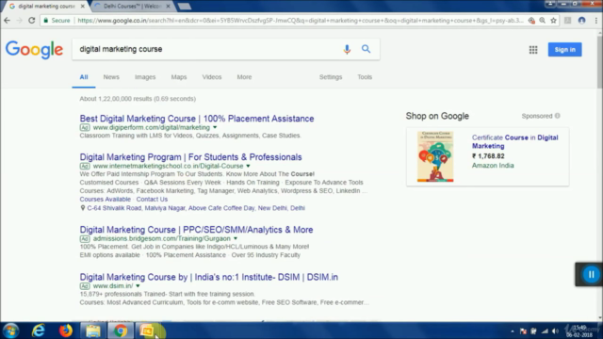Expand the internetmarketingschool.co.in ad dropdown arrow

click(x=248, y=166)
